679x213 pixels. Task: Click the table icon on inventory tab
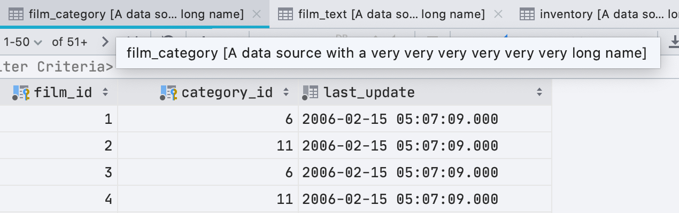coord(528,14)
